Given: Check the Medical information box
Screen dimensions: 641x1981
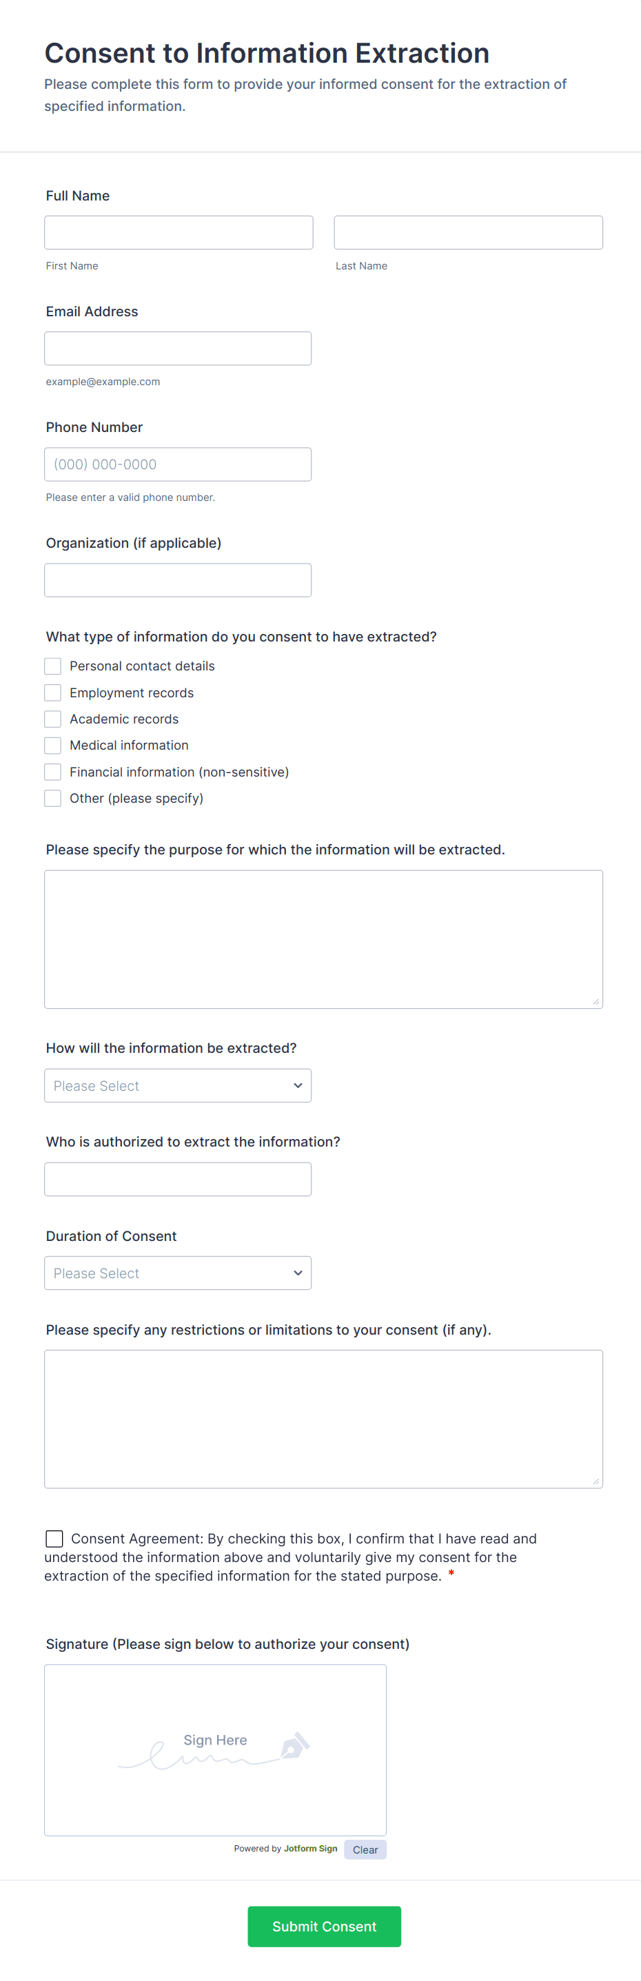Looking at the screenshot, I should 52,744.
